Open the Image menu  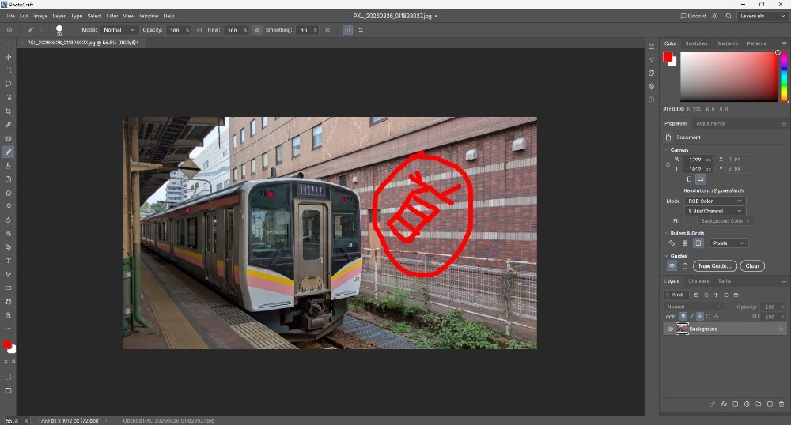40,16
